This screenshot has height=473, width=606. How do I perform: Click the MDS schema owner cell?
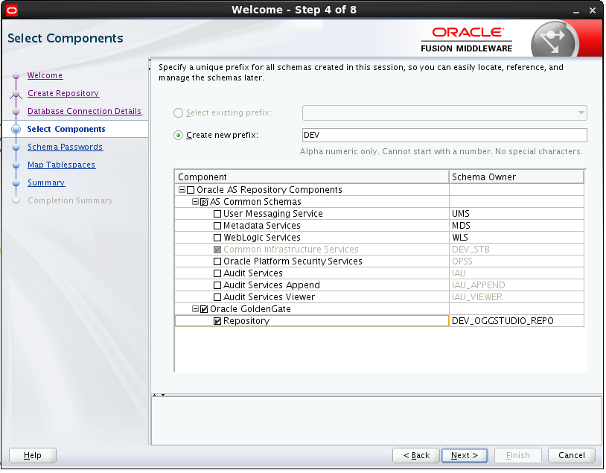coord(517,226)
